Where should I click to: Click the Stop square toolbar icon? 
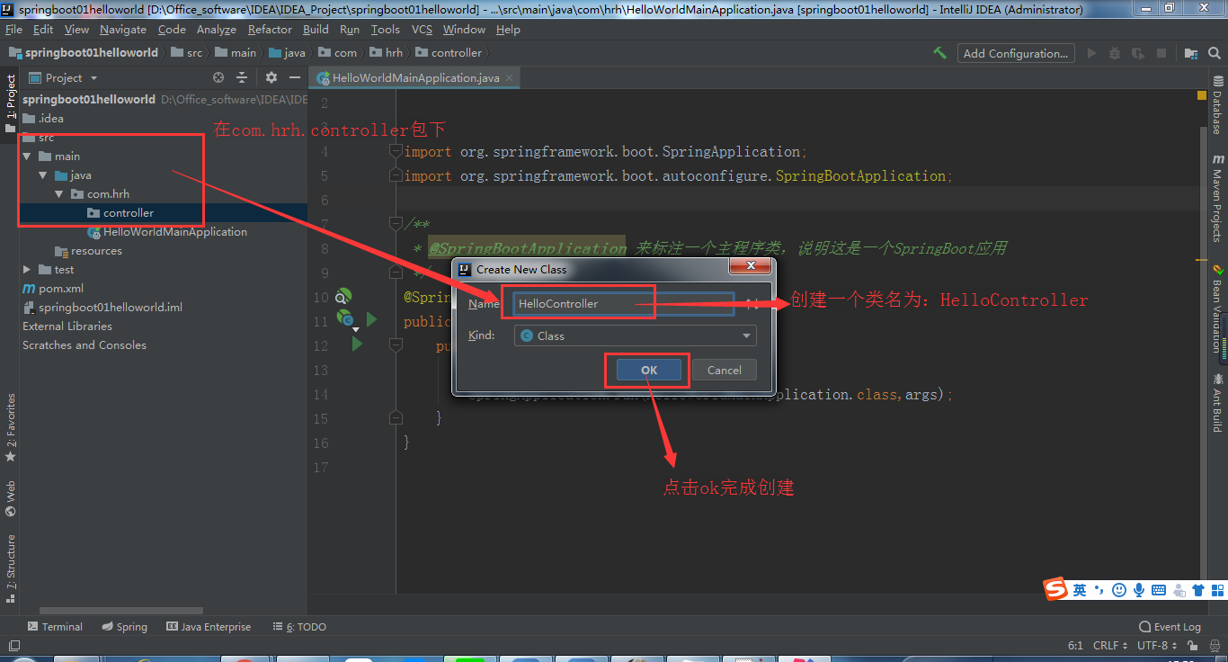click(x=1161, y=53)
